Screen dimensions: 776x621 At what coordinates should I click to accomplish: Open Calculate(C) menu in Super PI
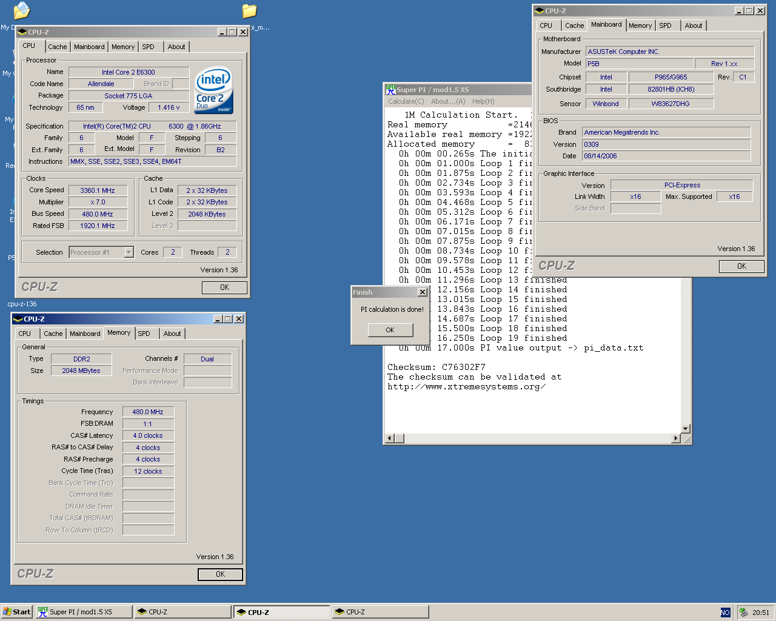406,101
